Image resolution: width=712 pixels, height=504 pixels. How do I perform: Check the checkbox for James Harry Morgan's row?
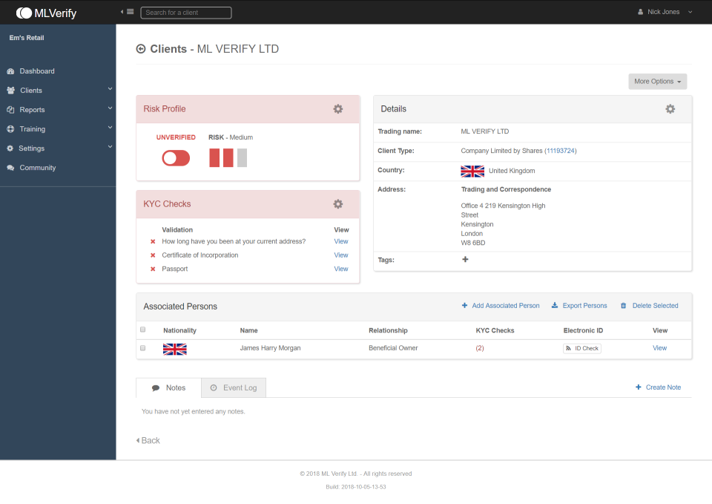142,347
